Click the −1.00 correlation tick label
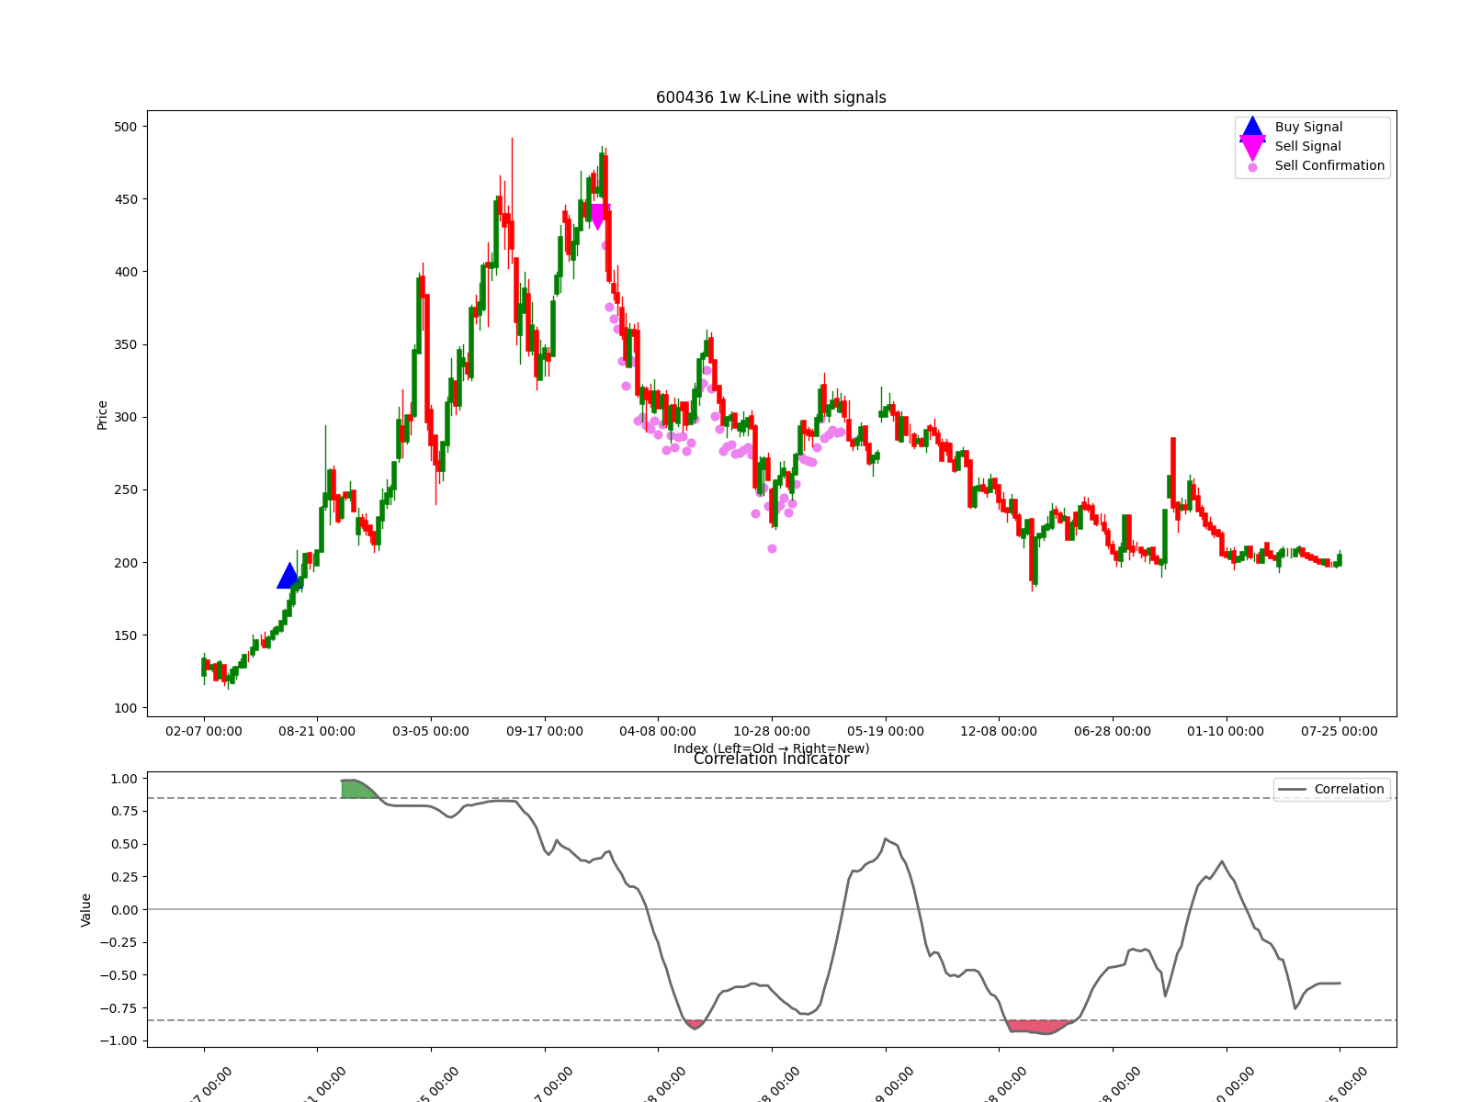The height and width of the screenshot is (1102, 1470). click(x=119, y=1040)
